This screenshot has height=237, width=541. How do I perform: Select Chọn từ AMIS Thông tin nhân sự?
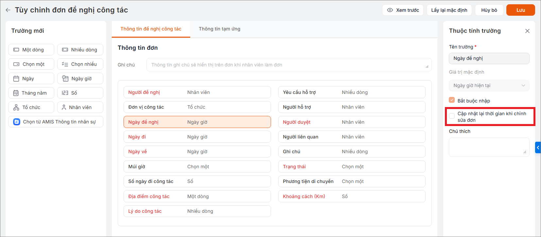click(x=56, y=122)
